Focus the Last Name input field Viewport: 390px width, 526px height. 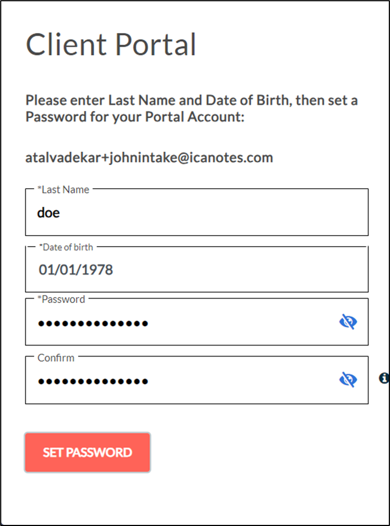click(197, 212)
